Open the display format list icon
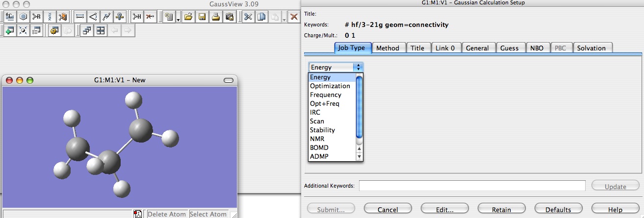This screenshot has width=644, height=218. (36, 30)
